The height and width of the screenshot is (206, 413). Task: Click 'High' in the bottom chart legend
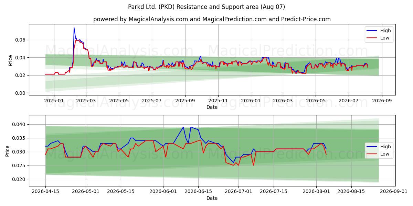[x=385, y=147]
